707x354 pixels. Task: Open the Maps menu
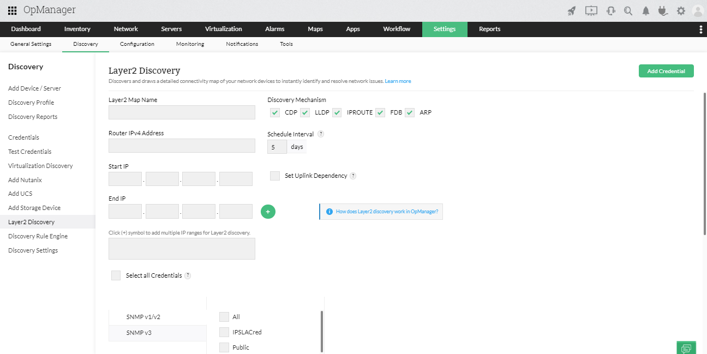(315, 29)
